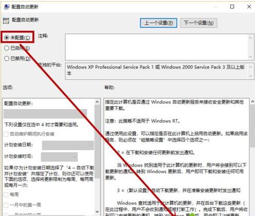
Task: Click 下一个设置(N) button
Action: tap(199, 23)
